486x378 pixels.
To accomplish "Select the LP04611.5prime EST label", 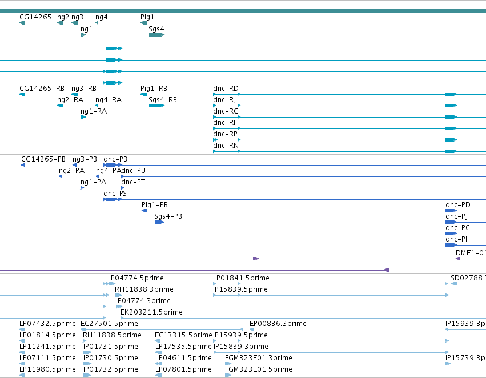I will click(183, 358).
